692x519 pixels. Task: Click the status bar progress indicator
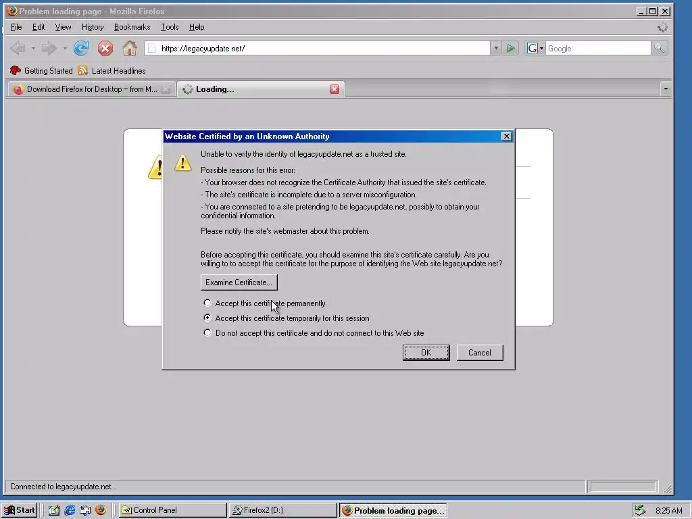pos(622,487)
